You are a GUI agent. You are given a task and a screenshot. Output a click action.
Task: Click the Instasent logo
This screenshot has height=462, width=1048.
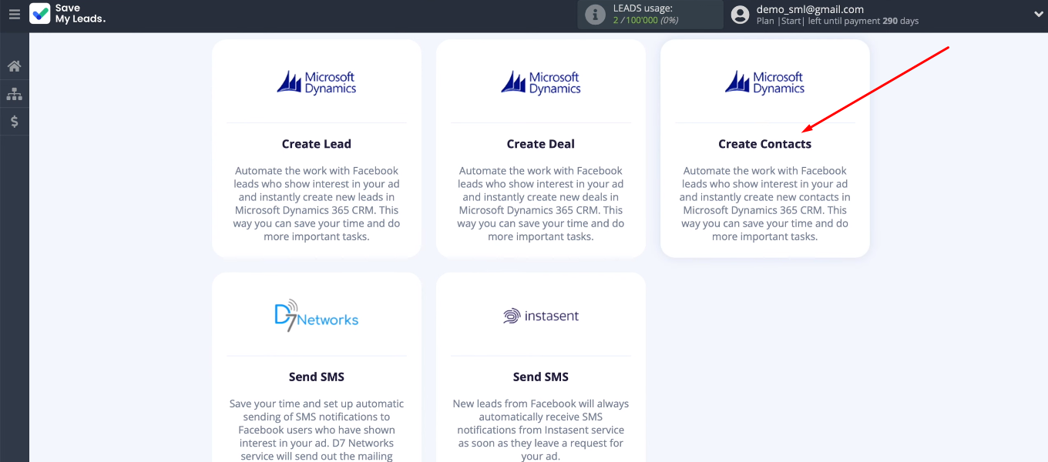[x=541, y=316]
